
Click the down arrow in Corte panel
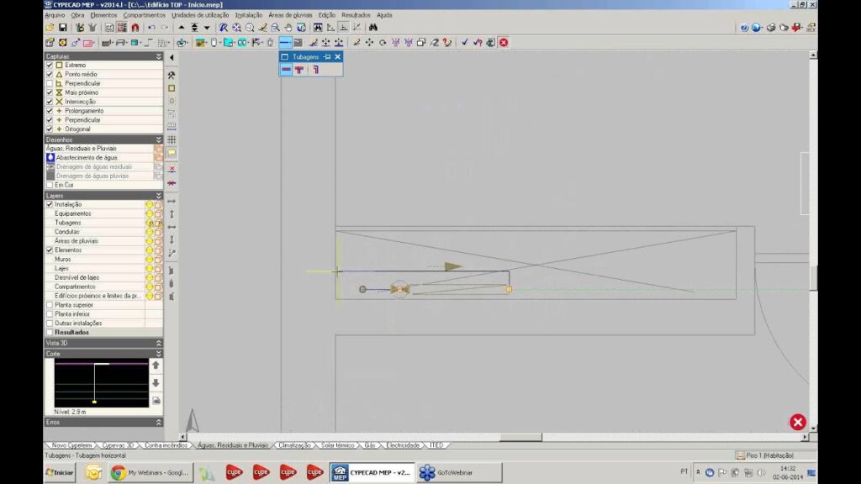point(156,383)
